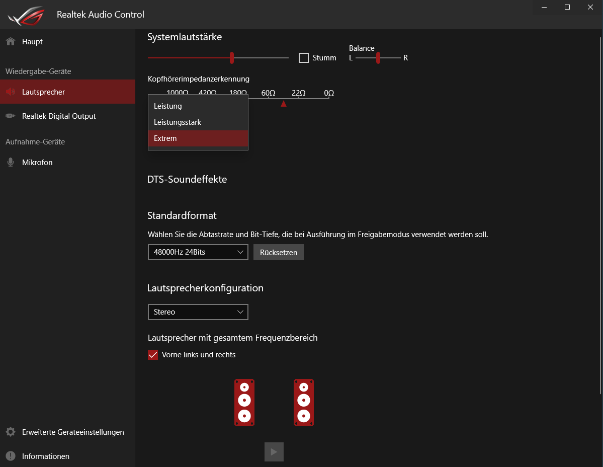Screen dimensions: 603x467
Task: Click the Realtek Digital Output connector icon
Action: click(x=11, y=116)
